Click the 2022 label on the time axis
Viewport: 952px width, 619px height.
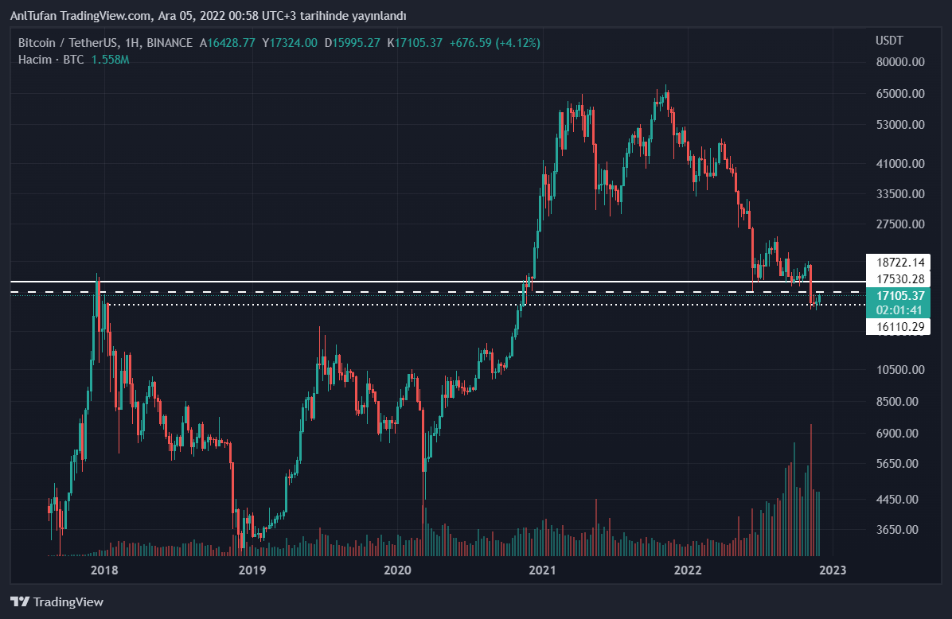[x=688, y=570]
